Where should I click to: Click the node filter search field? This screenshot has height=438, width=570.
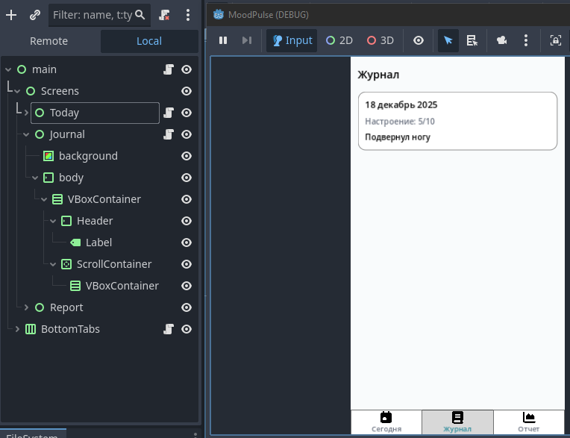93,15
